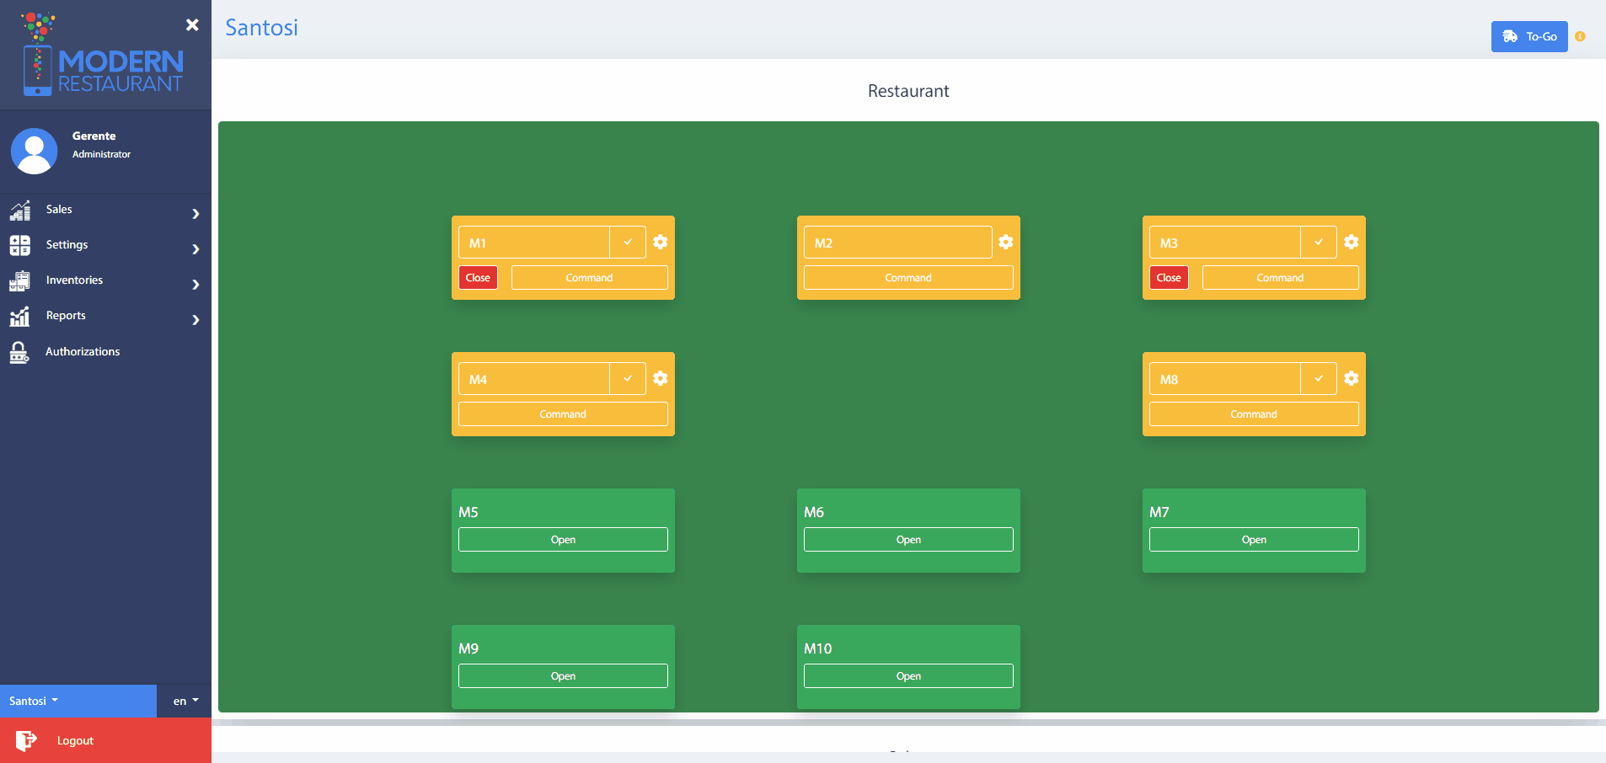Open table M3 settings gear

pos(1351,242)
